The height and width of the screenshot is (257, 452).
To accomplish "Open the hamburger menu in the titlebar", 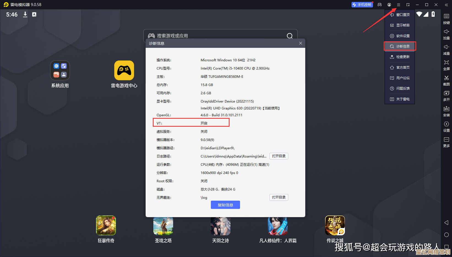I will 399,5.
